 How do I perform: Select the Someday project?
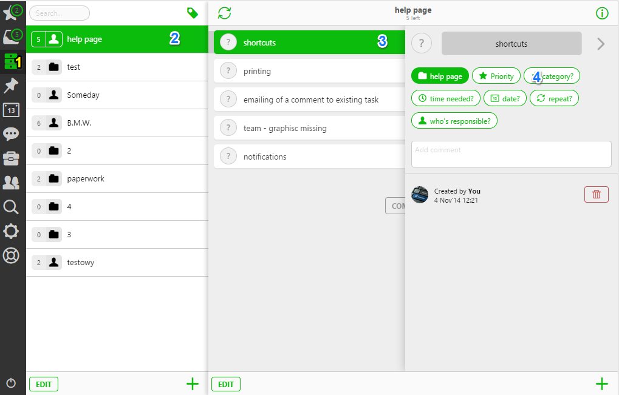pyautogui.click(x=117, y=95)
